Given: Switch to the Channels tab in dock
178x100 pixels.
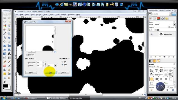Looking at the screenshot, I should tap(158, 18).
